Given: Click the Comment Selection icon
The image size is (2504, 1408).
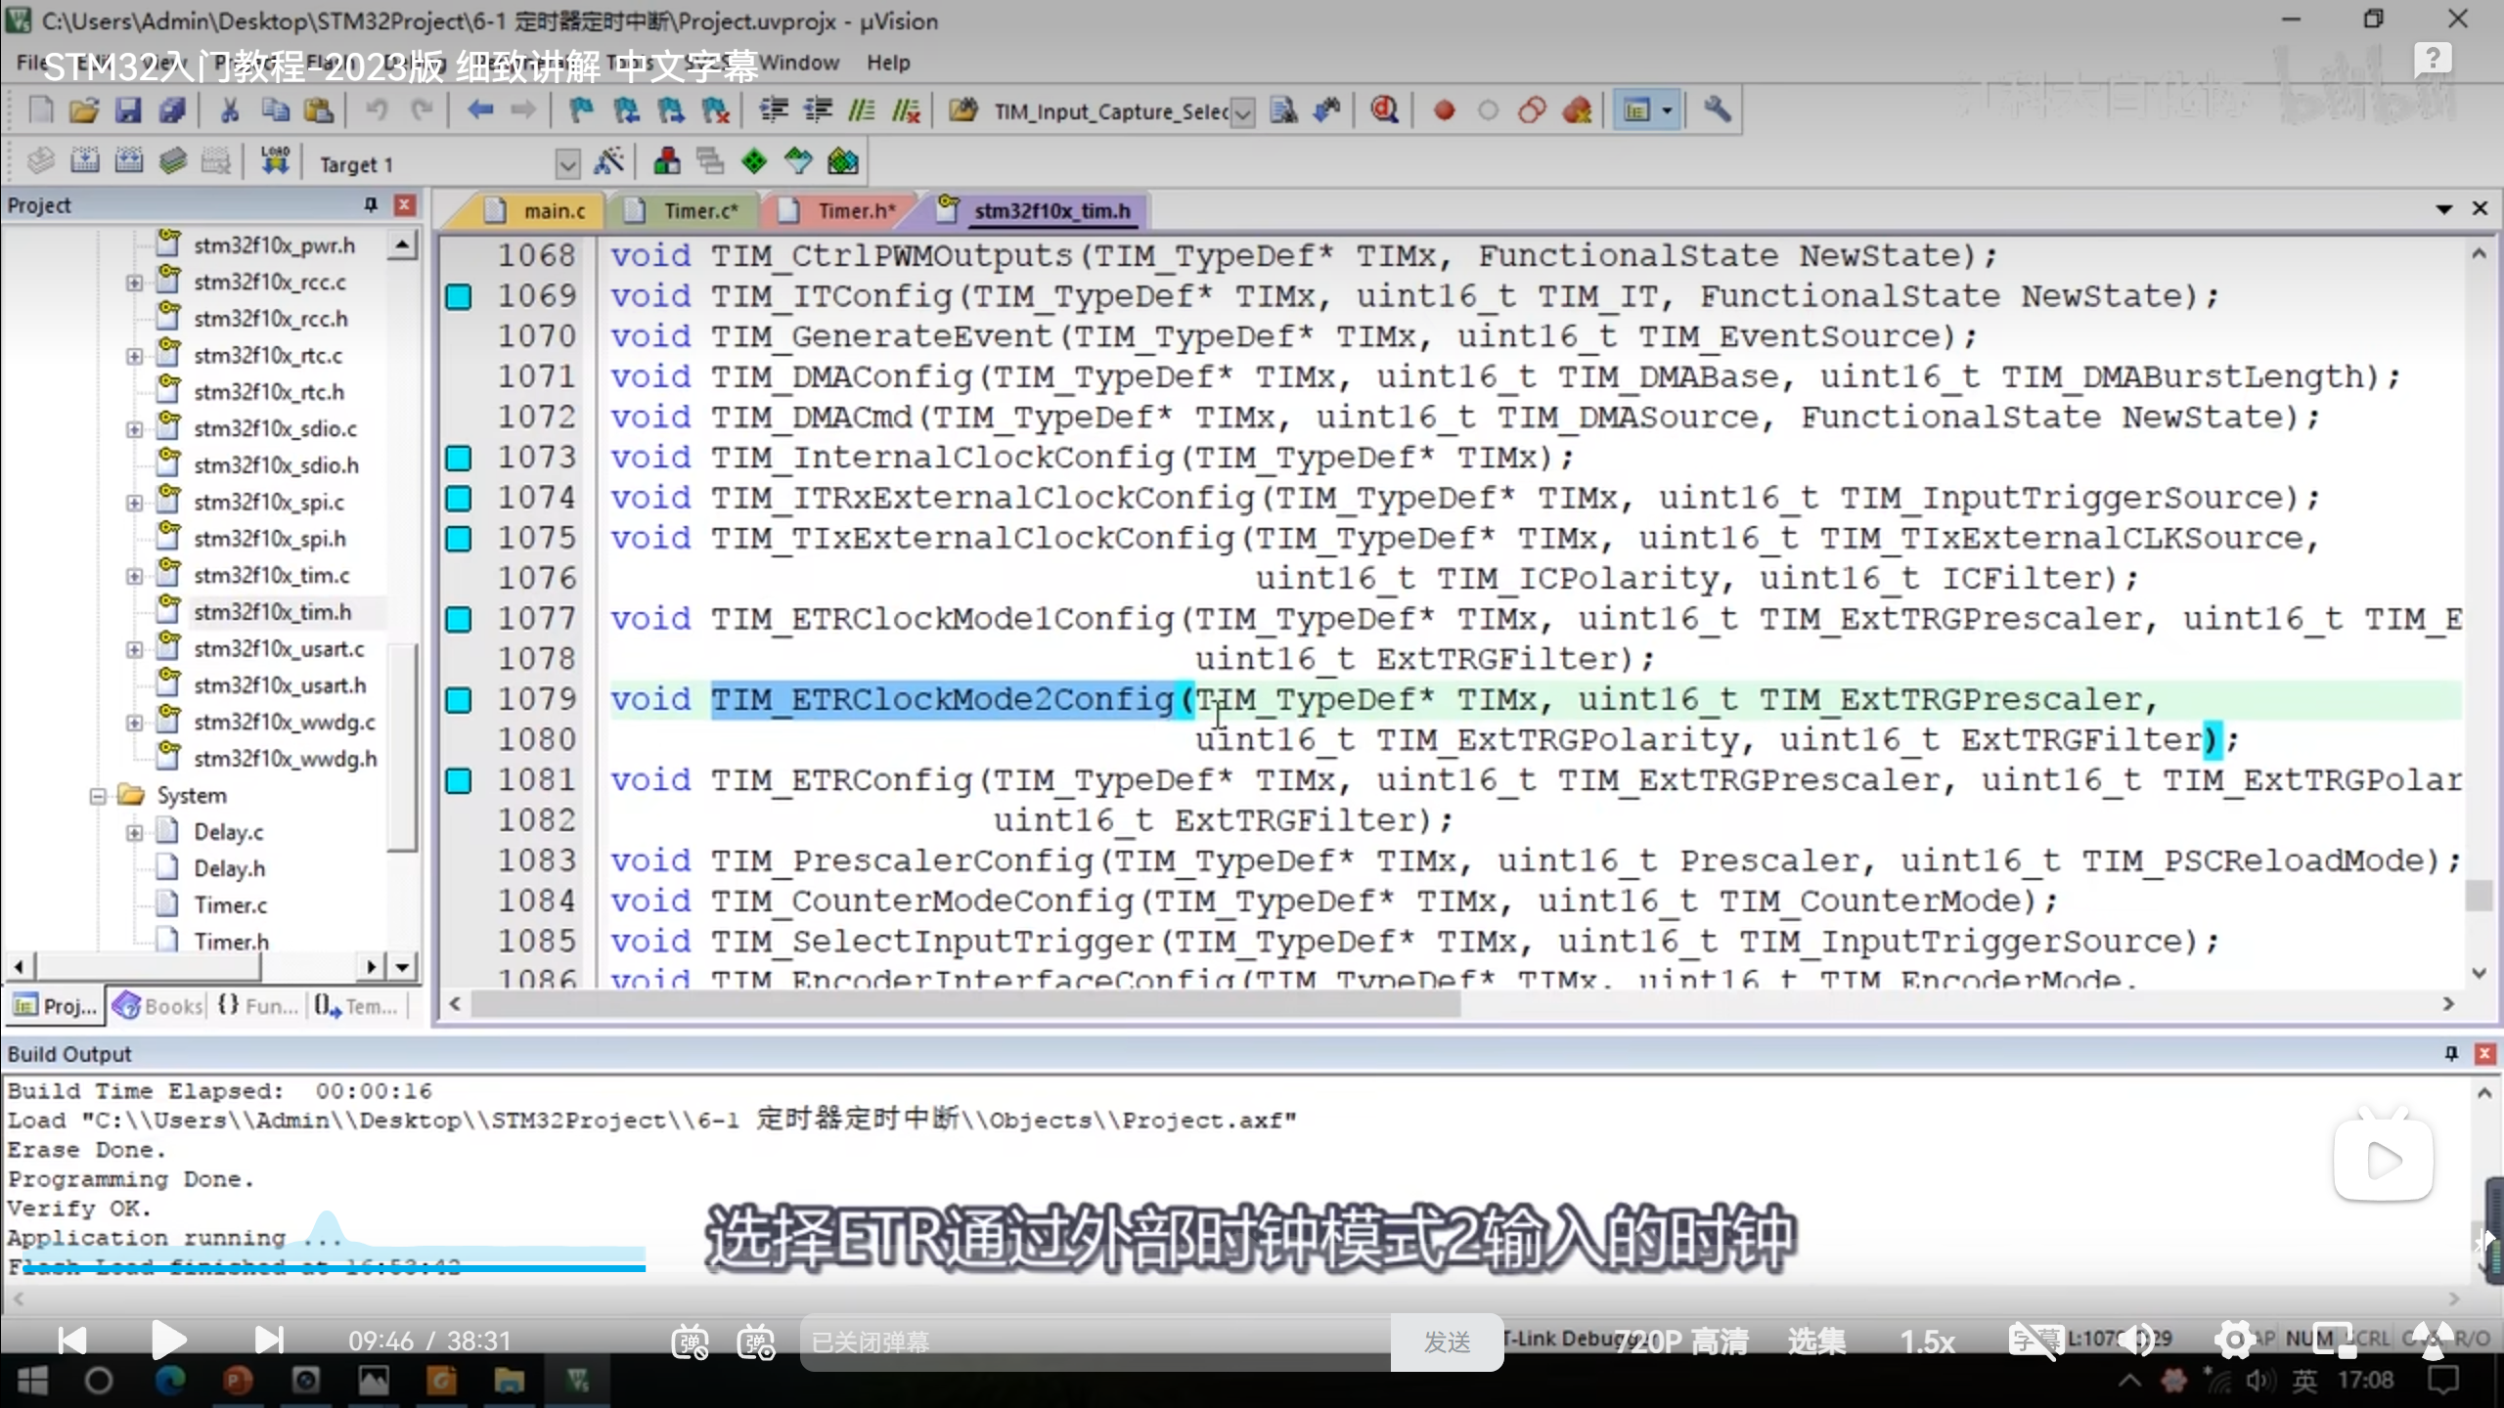Looking at the screenshot, I should point(861,110).
